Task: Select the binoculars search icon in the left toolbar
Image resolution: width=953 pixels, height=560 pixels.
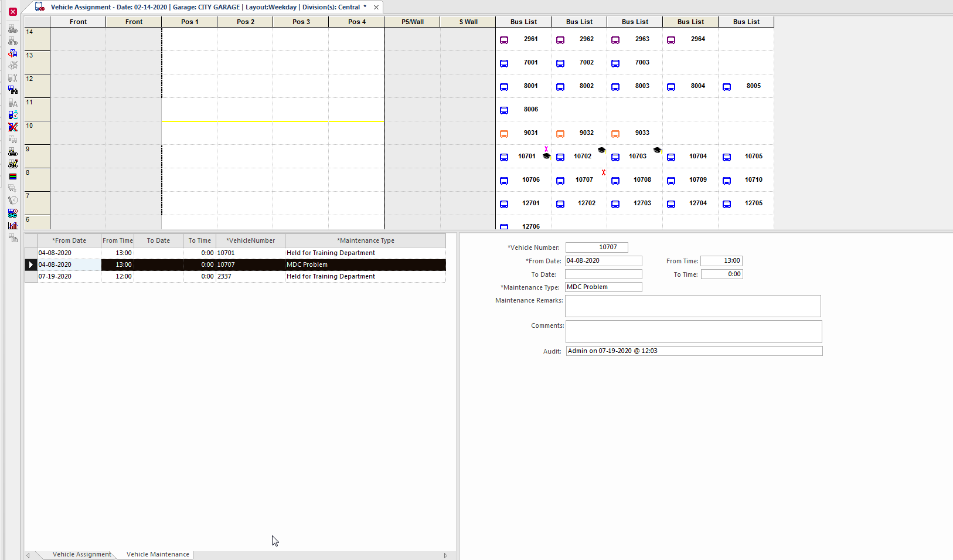Action: click(13, 90)
